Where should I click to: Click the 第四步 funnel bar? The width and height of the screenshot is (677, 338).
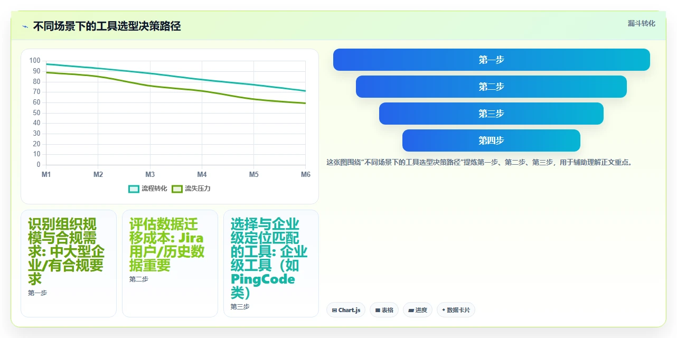[491, 140]
